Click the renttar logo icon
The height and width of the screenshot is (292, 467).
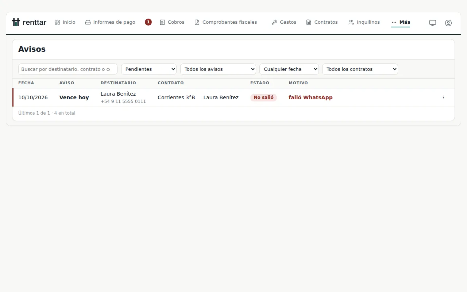click(16, 22)
